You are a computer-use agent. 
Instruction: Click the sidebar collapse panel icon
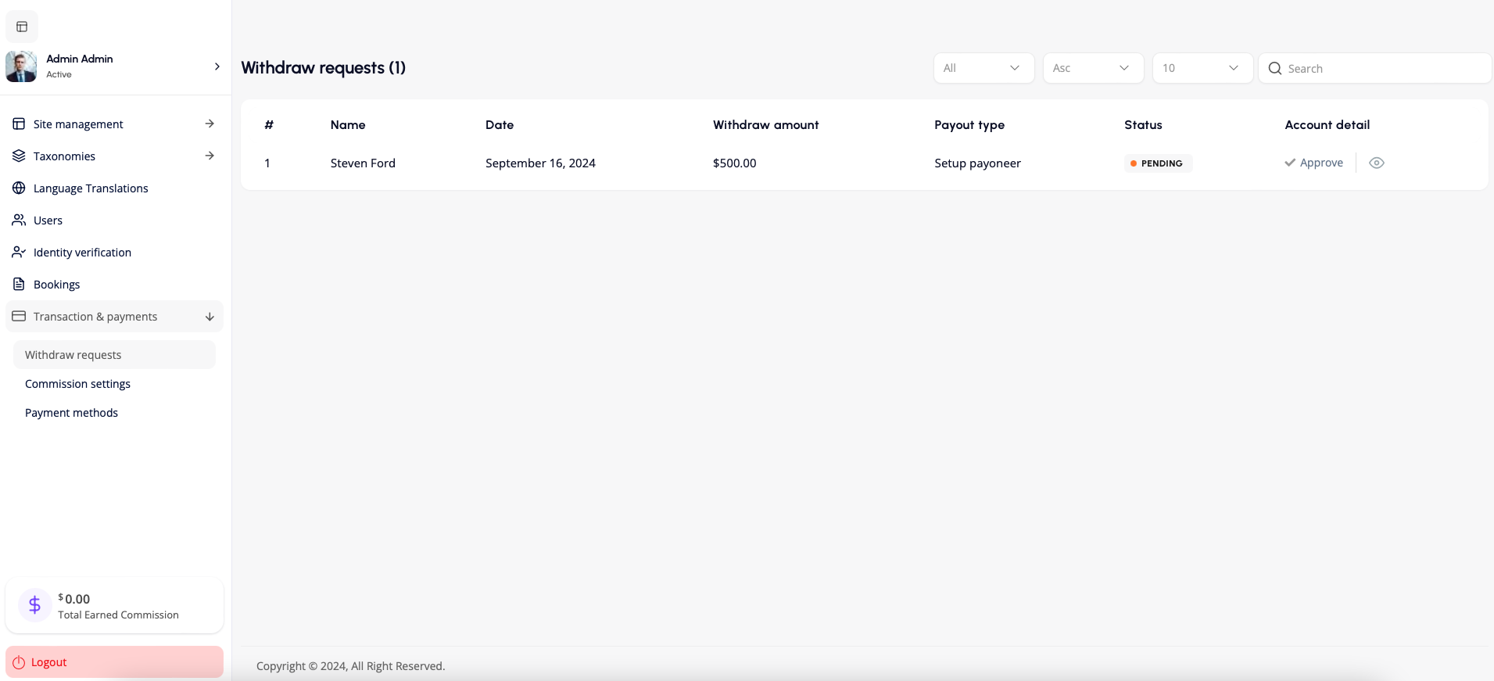[22, 27]
